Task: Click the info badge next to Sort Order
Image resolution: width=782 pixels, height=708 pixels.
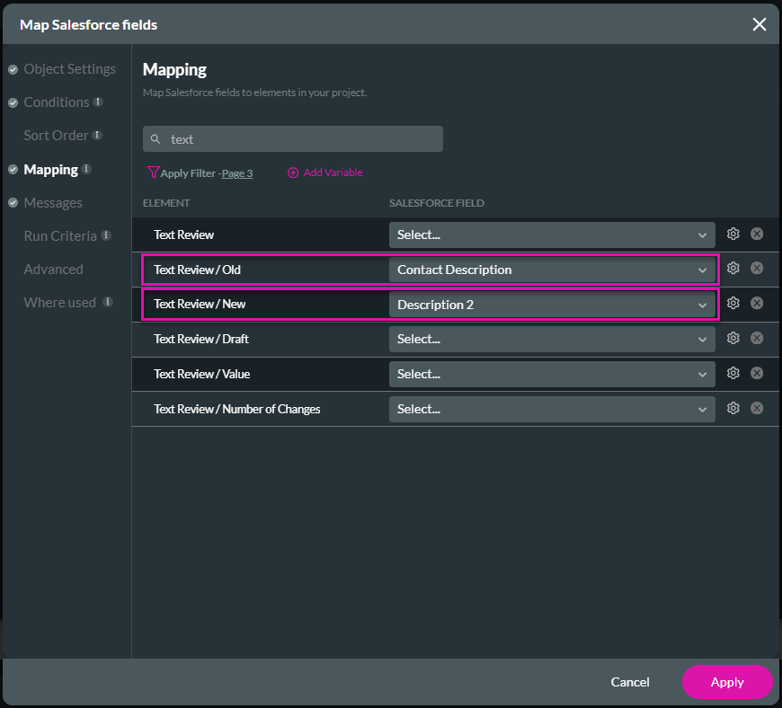Action: 97,135
